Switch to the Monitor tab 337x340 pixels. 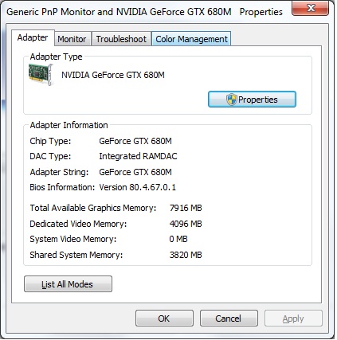tap(72, 39)
